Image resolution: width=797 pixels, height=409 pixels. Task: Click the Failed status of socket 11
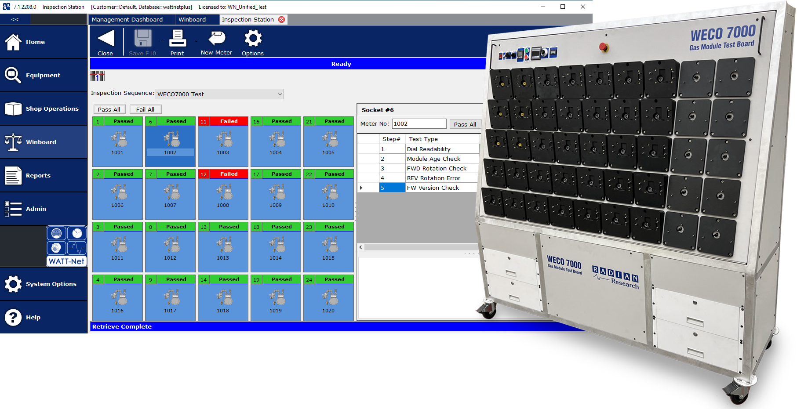coord(229,121)
